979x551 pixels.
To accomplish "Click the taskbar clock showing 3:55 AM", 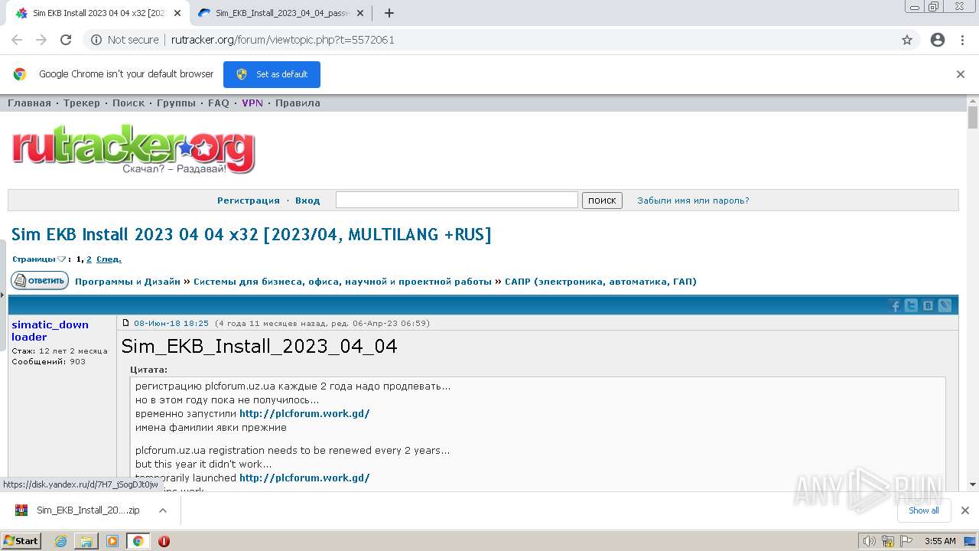I will click(x=940, y=541).
